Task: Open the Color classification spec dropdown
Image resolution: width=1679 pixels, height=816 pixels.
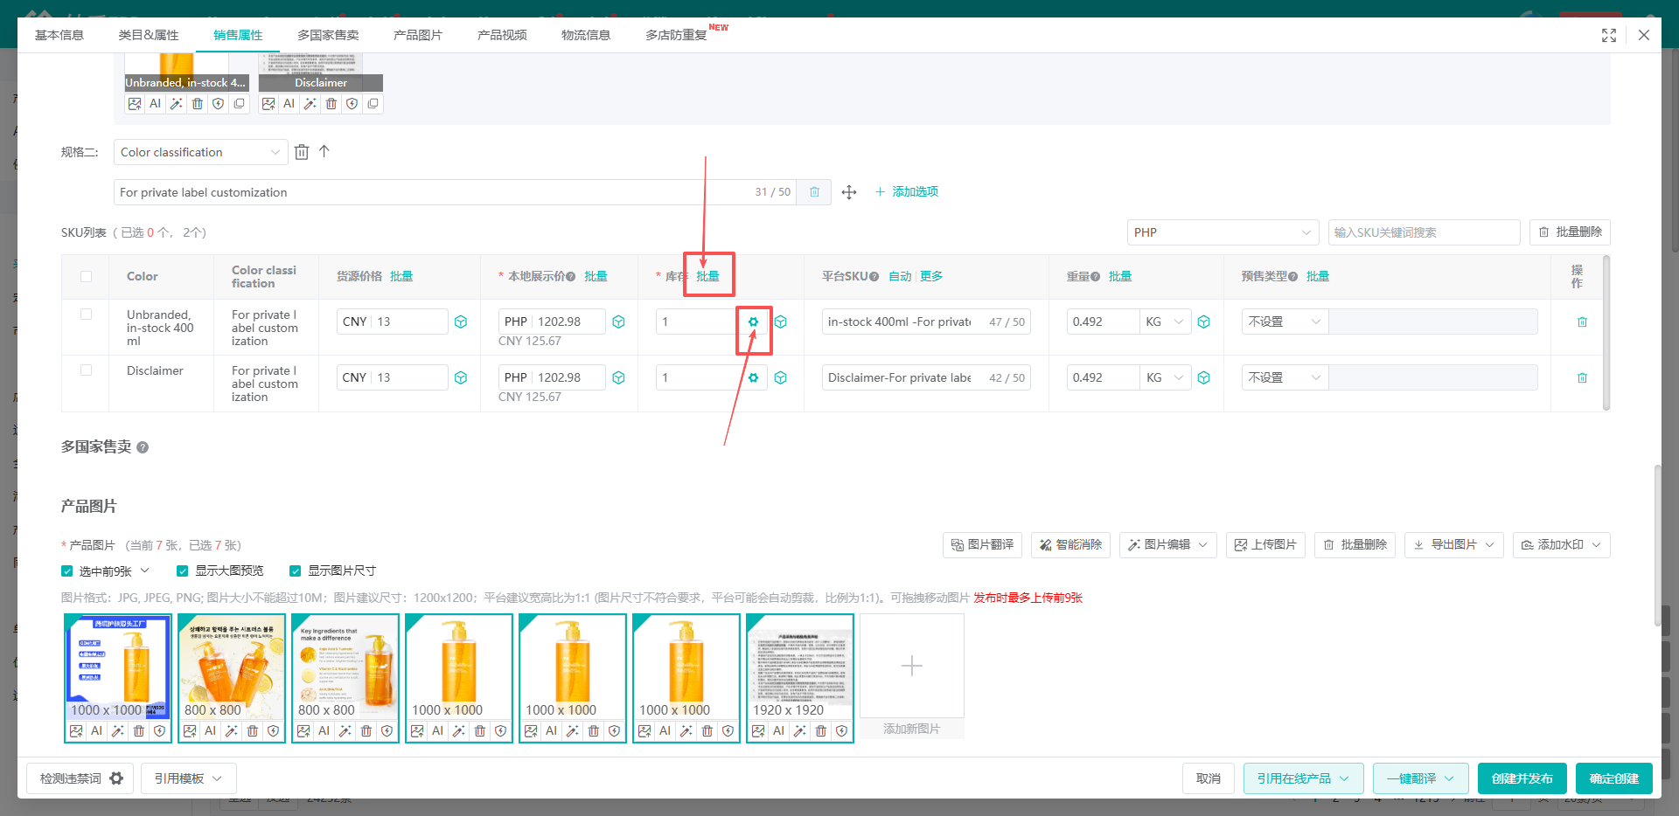Action: click(201, 152)
